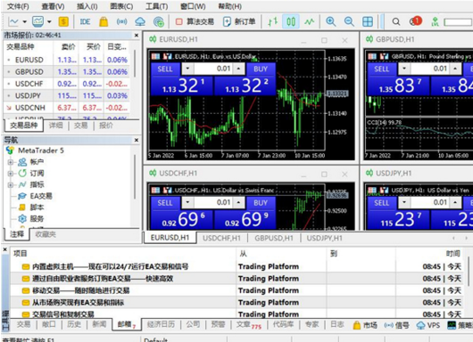Select EA交易 in navigator tree
Screen dimensions: 473x342
(x=41, y=196)
